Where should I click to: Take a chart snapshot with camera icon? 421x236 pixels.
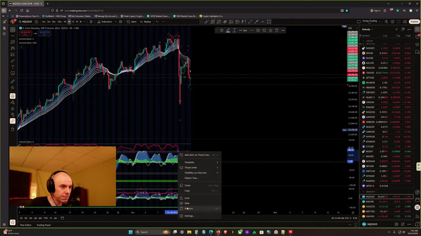click(x=405, y=22)
